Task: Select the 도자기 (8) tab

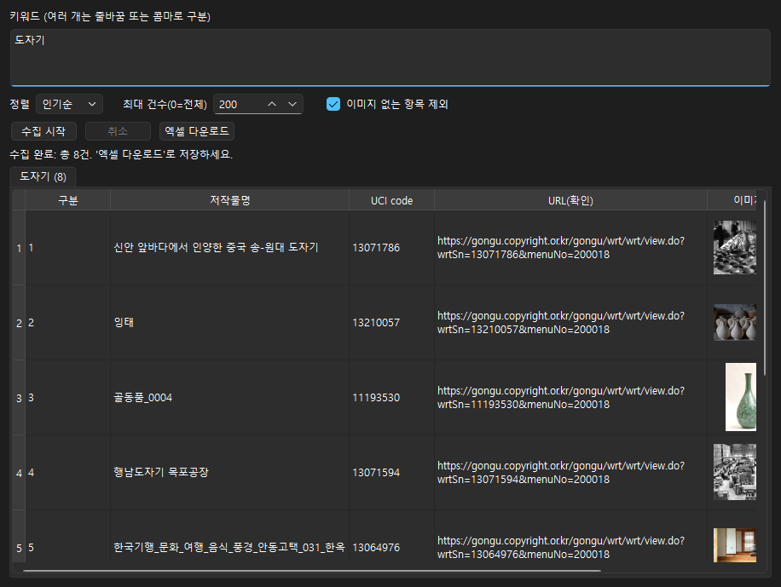Action: click(43, 176)
